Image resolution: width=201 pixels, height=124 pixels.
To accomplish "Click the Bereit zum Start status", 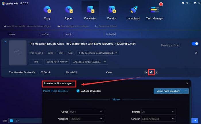I will (170, 45).
